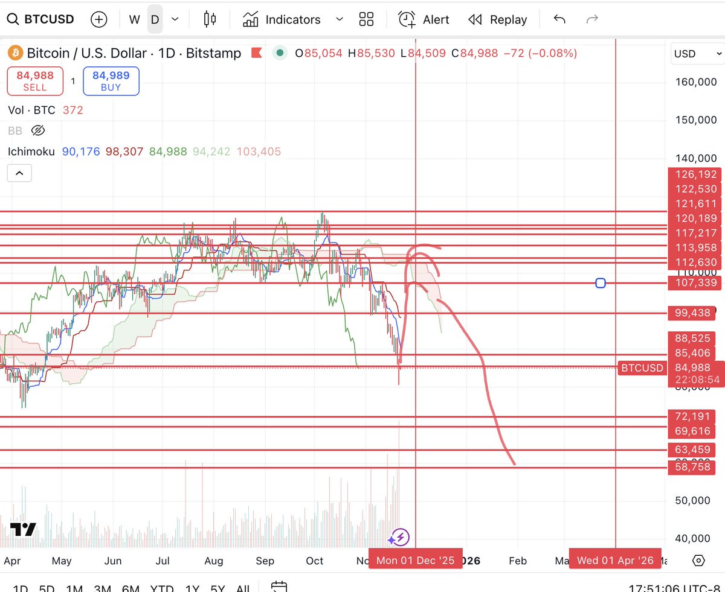
Task: Expand the chevron next to Indicators
Action: point(339,19)
